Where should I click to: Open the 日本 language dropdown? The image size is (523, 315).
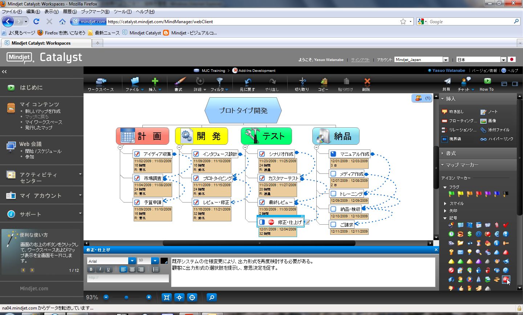coord(503,60)
